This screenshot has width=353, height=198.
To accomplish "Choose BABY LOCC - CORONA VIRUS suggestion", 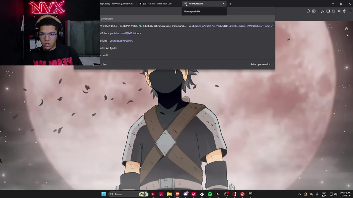I will point(188,26).
